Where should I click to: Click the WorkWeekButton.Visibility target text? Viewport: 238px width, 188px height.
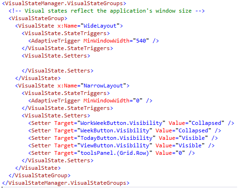[x=121, y=123]
